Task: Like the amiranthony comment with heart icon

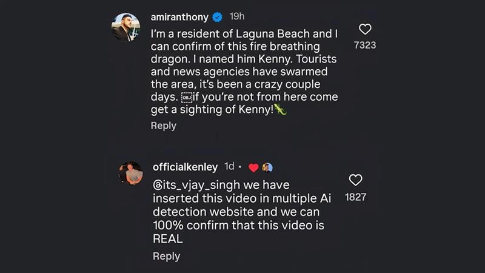Action: [x=365, y=29]
